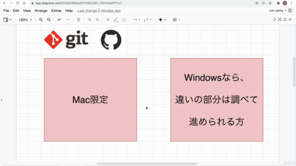Open line color pencil tool
Viewport: 296px width, 166px height.
coord(116,20)
